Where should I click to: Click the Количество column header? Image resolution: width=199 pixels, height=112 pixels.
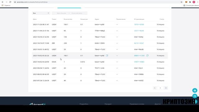68,19
